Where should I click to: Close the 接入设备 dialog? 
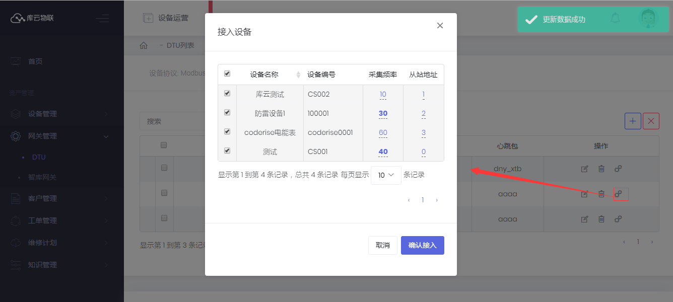(x=440, y=26)
